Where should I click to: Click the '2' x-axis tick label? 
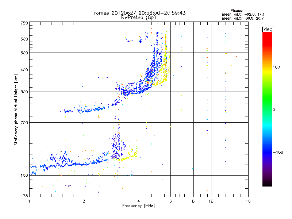coord(84,201)
